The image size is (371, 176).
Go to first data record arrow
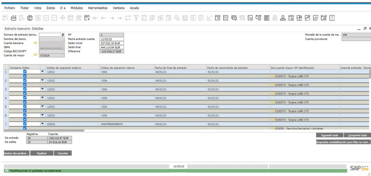pyautogui.click(x=95, y=18)
